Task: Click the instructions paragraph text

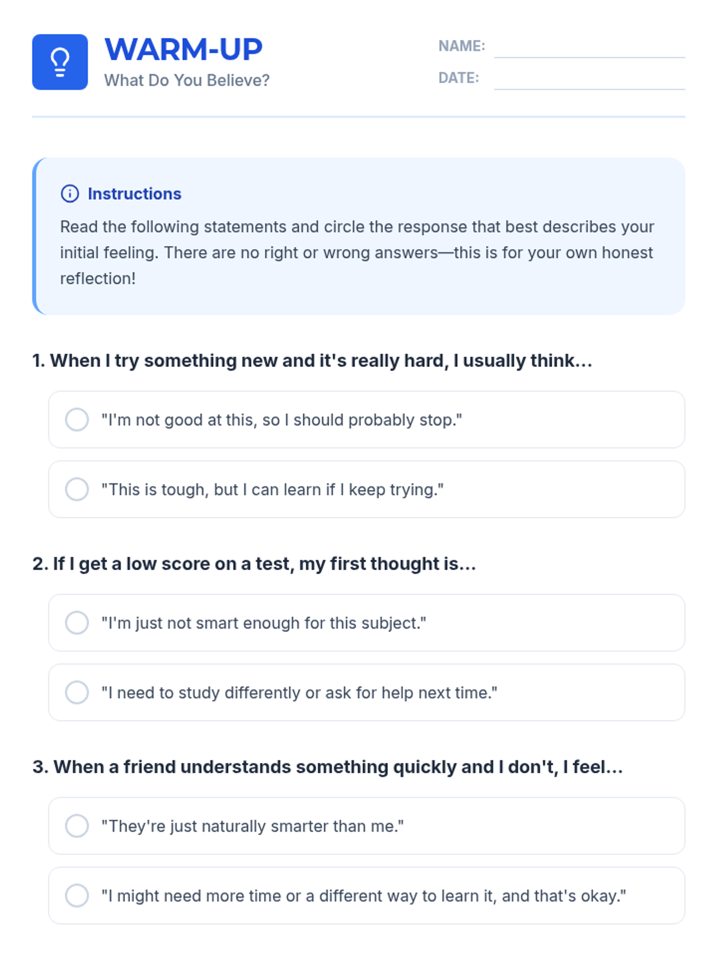Action: pyautogui.click(x=357, y=253)
